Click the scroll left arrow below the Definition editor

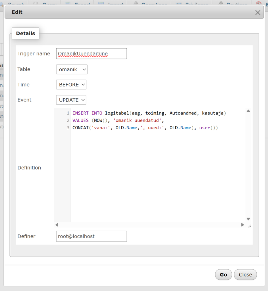[57, 225]
